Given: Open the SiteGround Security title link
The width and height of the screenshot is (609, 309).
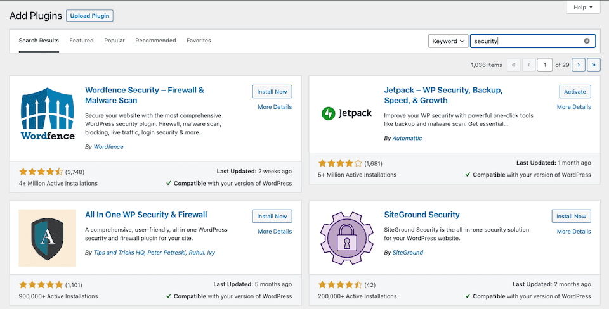Looking at the screenshot, I should 422,215.
